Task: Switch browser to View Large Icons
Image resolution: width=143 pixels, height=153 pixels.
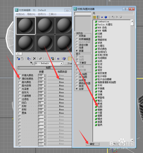Action: [106, 17]
